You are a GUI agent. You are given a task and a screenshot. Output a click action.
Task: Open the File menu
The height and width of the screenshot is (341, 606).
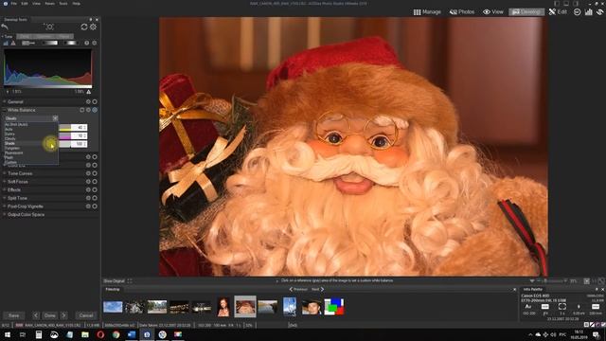[13, 4]
